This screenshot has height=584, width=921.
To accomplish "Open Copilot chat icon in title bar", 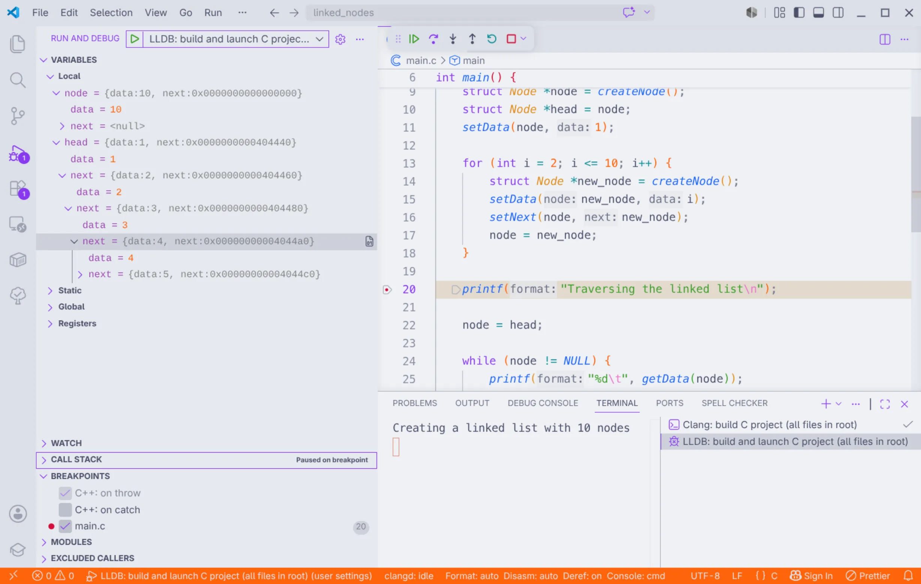I will (629, 12).
